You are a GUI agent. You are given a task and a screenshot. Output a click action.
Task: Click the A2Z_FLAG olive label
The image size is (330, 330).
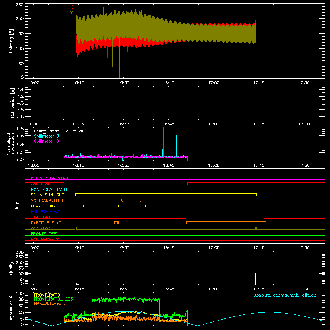(x=40, y=228)
